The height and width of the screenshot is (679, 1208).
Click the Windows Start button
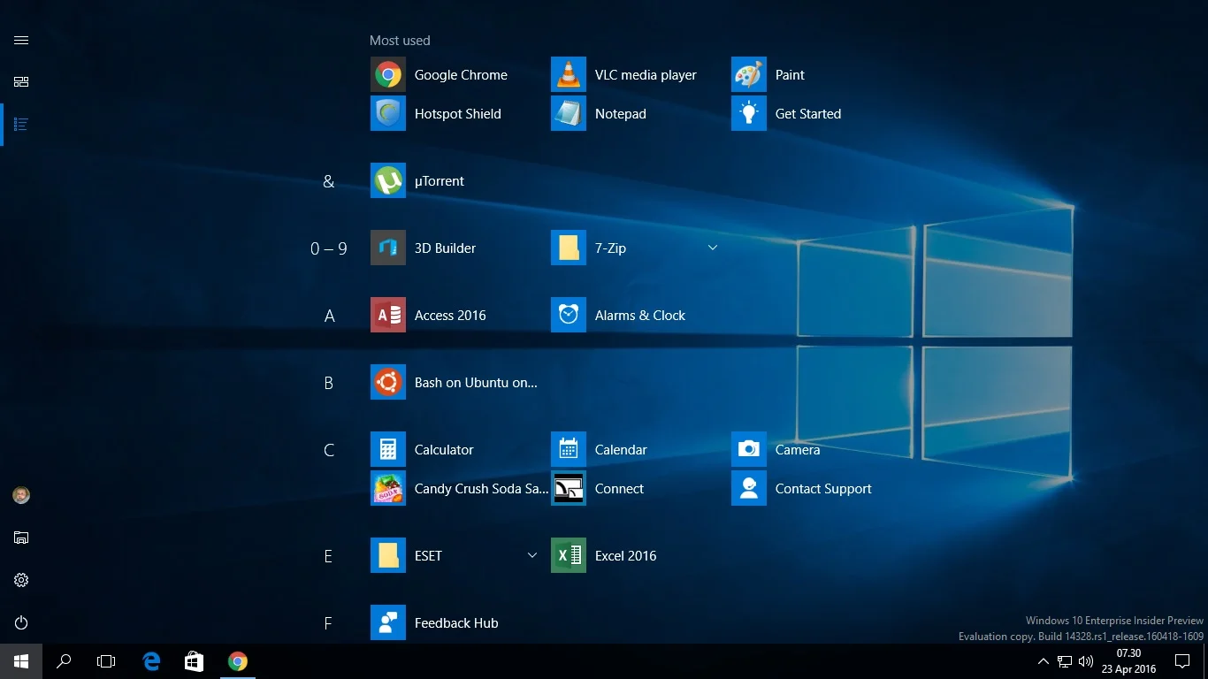click(x=21, y=661)
